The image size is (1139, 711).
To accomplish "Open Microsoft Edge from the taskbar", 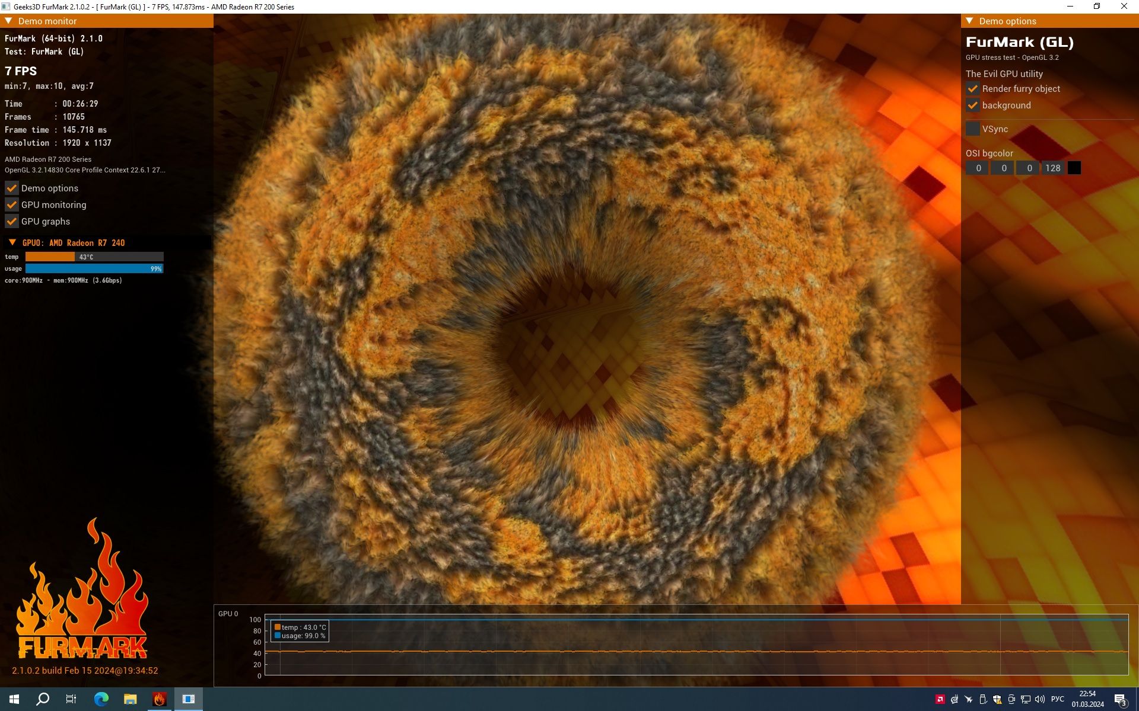I will (101, 699).
